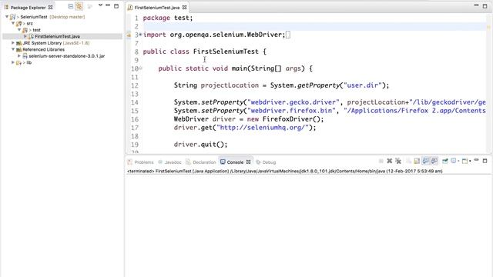
Task: Select selenium-server-standalone-3.0.1.jar entry
Action: (63, 56)
